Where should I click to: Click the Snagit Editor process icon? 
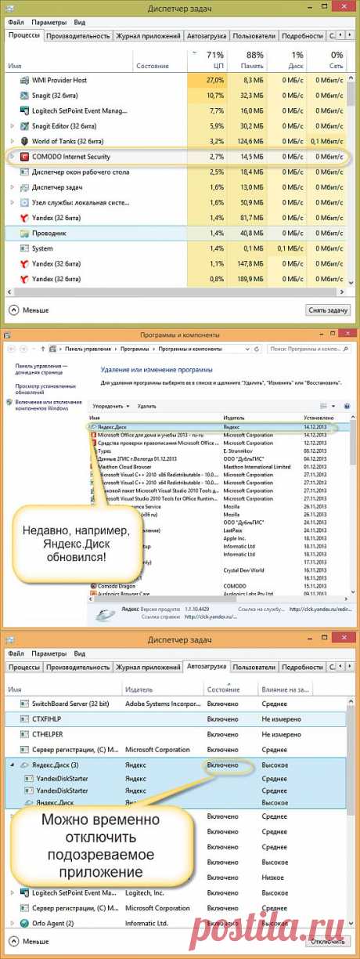tap(24, 126)
